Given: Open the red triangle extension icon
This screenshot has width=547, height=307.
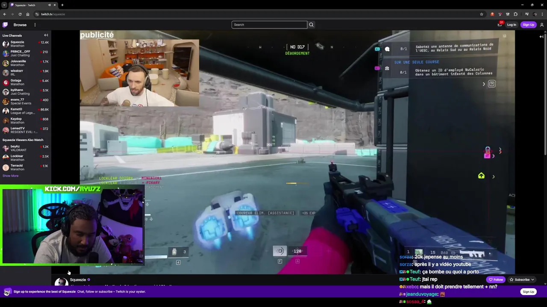Looking at the screenshot, I should click(500, 14).
